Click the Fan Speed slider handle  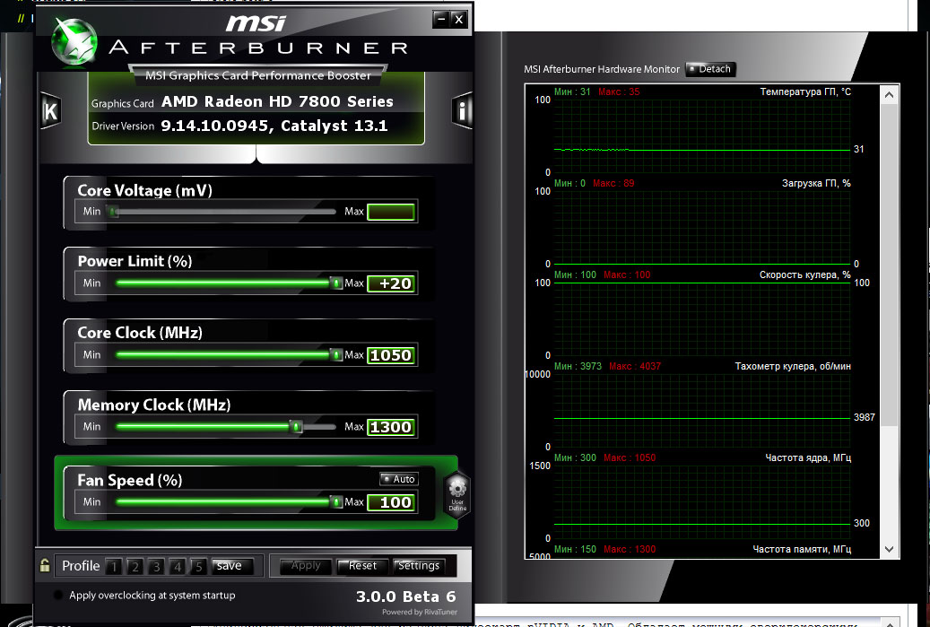click(335, 501)
